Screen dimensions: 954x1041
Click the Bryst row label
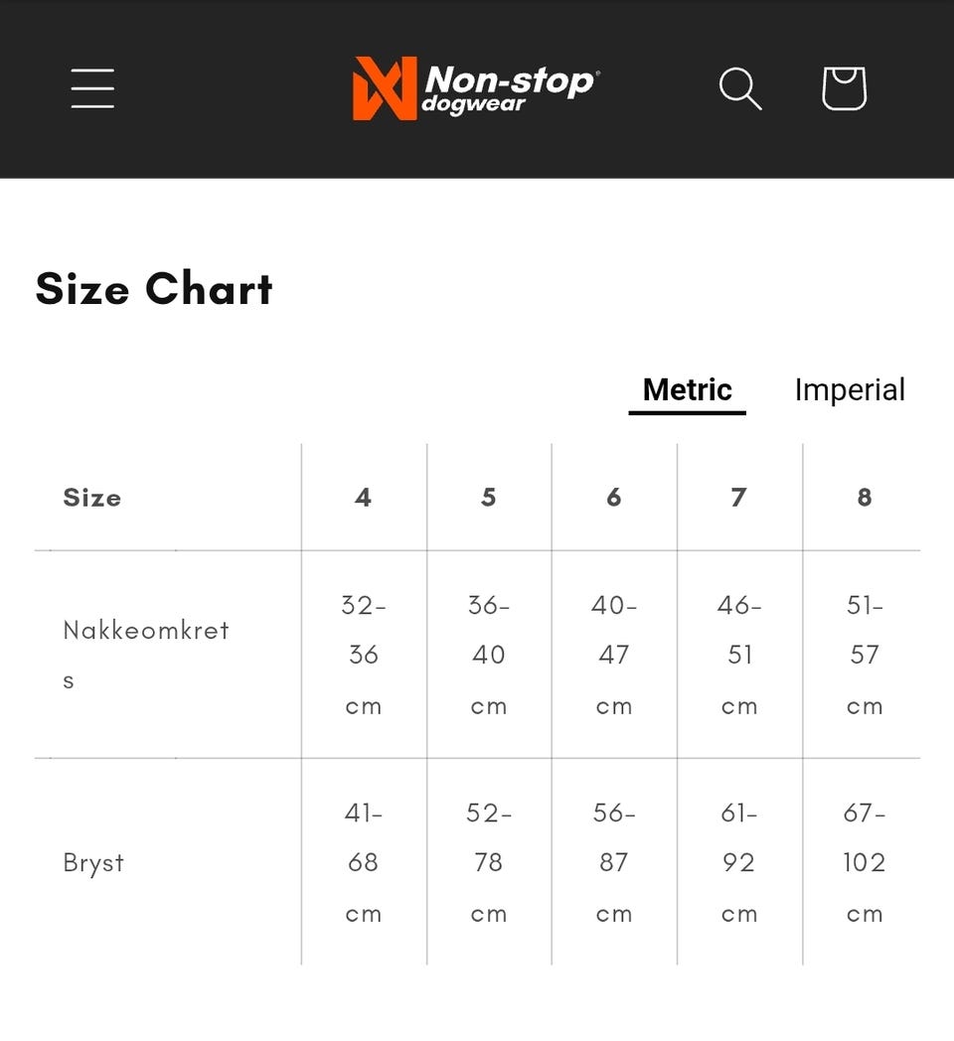(94, 862)
